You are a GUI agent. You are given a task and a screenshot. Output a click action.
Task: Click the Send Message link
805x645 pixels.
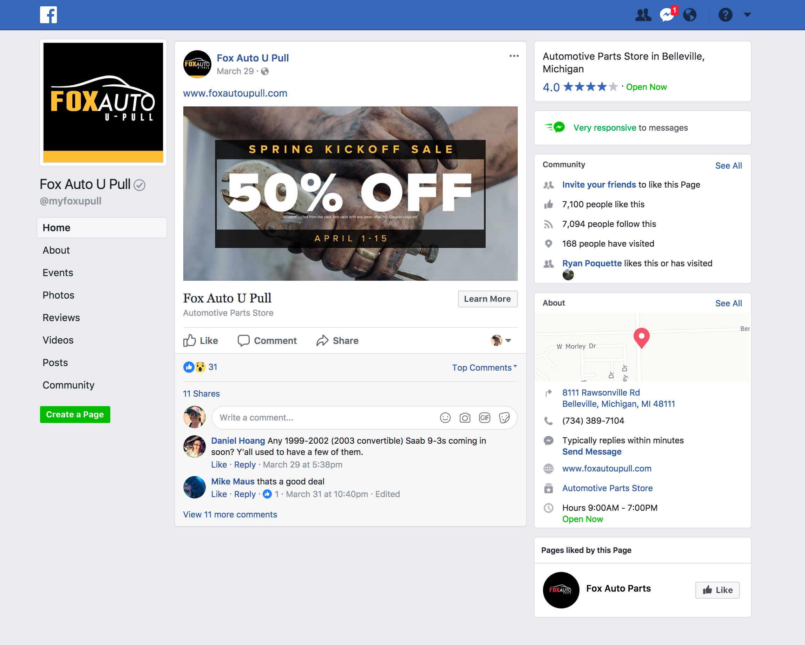point(592,452)
